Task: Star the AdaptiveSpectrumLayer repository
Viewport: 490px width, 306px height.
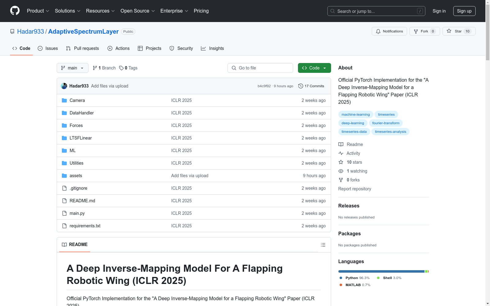Action: (459, 31)
